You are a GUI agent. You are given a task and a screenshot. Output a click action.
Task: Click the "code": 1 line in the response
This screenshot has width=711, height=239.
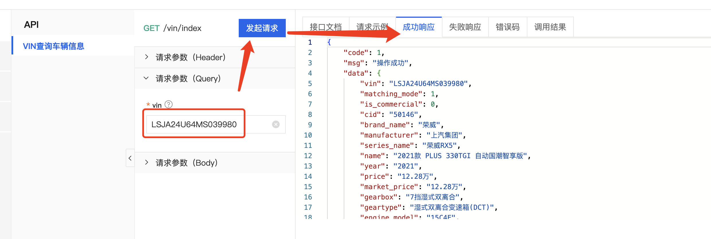(x=364, y=53)
